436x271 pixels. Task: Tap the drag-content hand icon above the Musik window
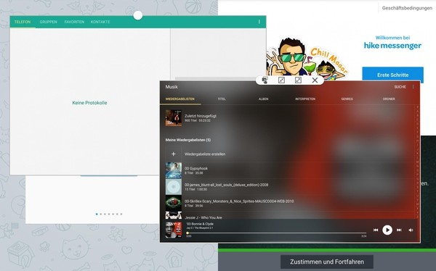pyautogui.click(x=265, y=80)
